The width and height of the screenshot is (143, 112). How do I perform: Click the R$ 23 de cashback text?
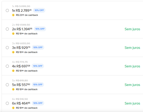[x=27, y=15]
